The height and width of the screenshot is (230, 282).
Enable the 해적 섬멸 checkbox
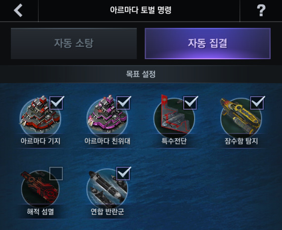(x=56, y=173)
